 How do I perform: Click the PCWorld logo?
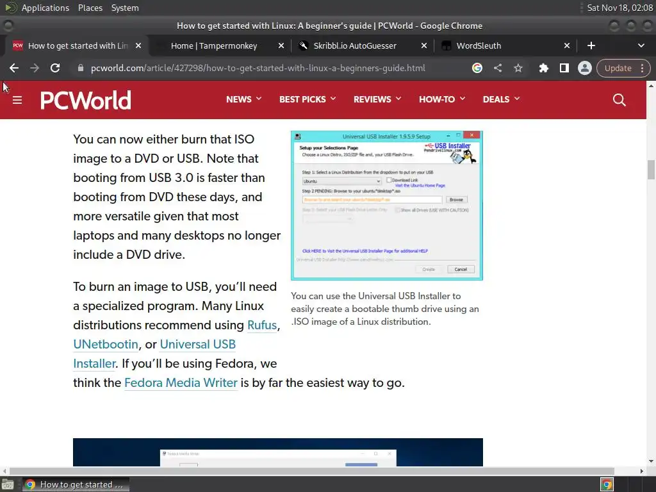[x=86, y=100]
